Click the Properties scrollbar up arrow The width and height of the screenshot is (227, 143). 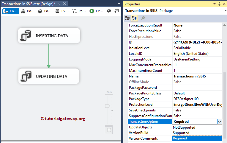(225, 25)
